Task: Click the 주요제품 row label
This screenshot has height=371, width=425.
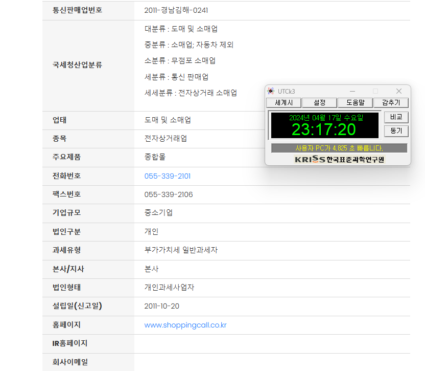Action: (x=67, y=157)
